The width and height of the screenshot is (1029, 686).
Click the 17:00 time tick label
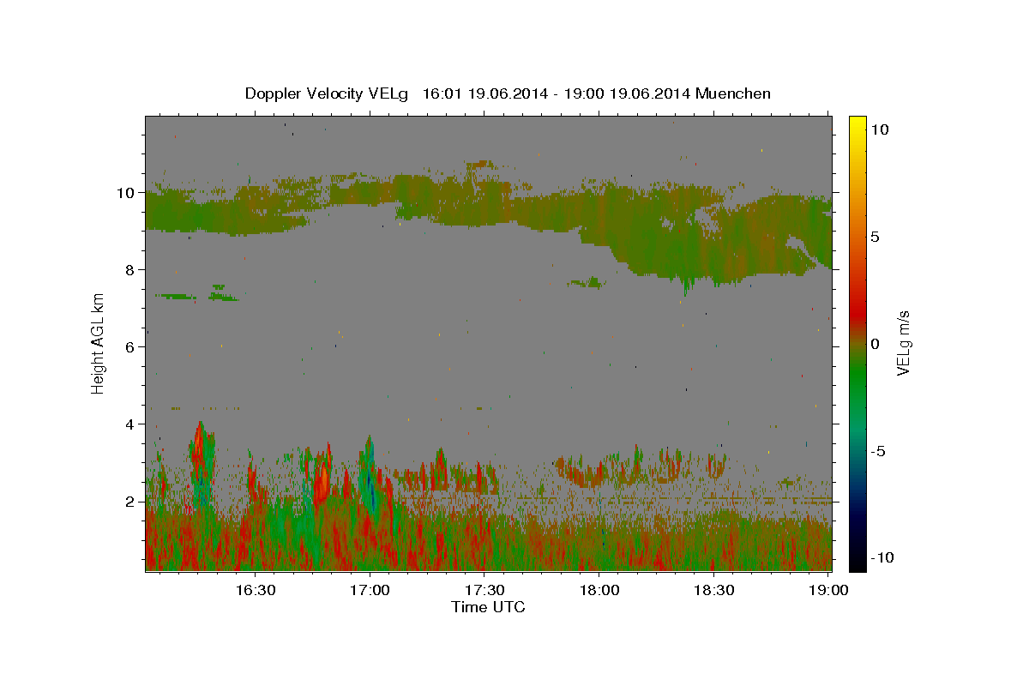(x=370, y=590)
